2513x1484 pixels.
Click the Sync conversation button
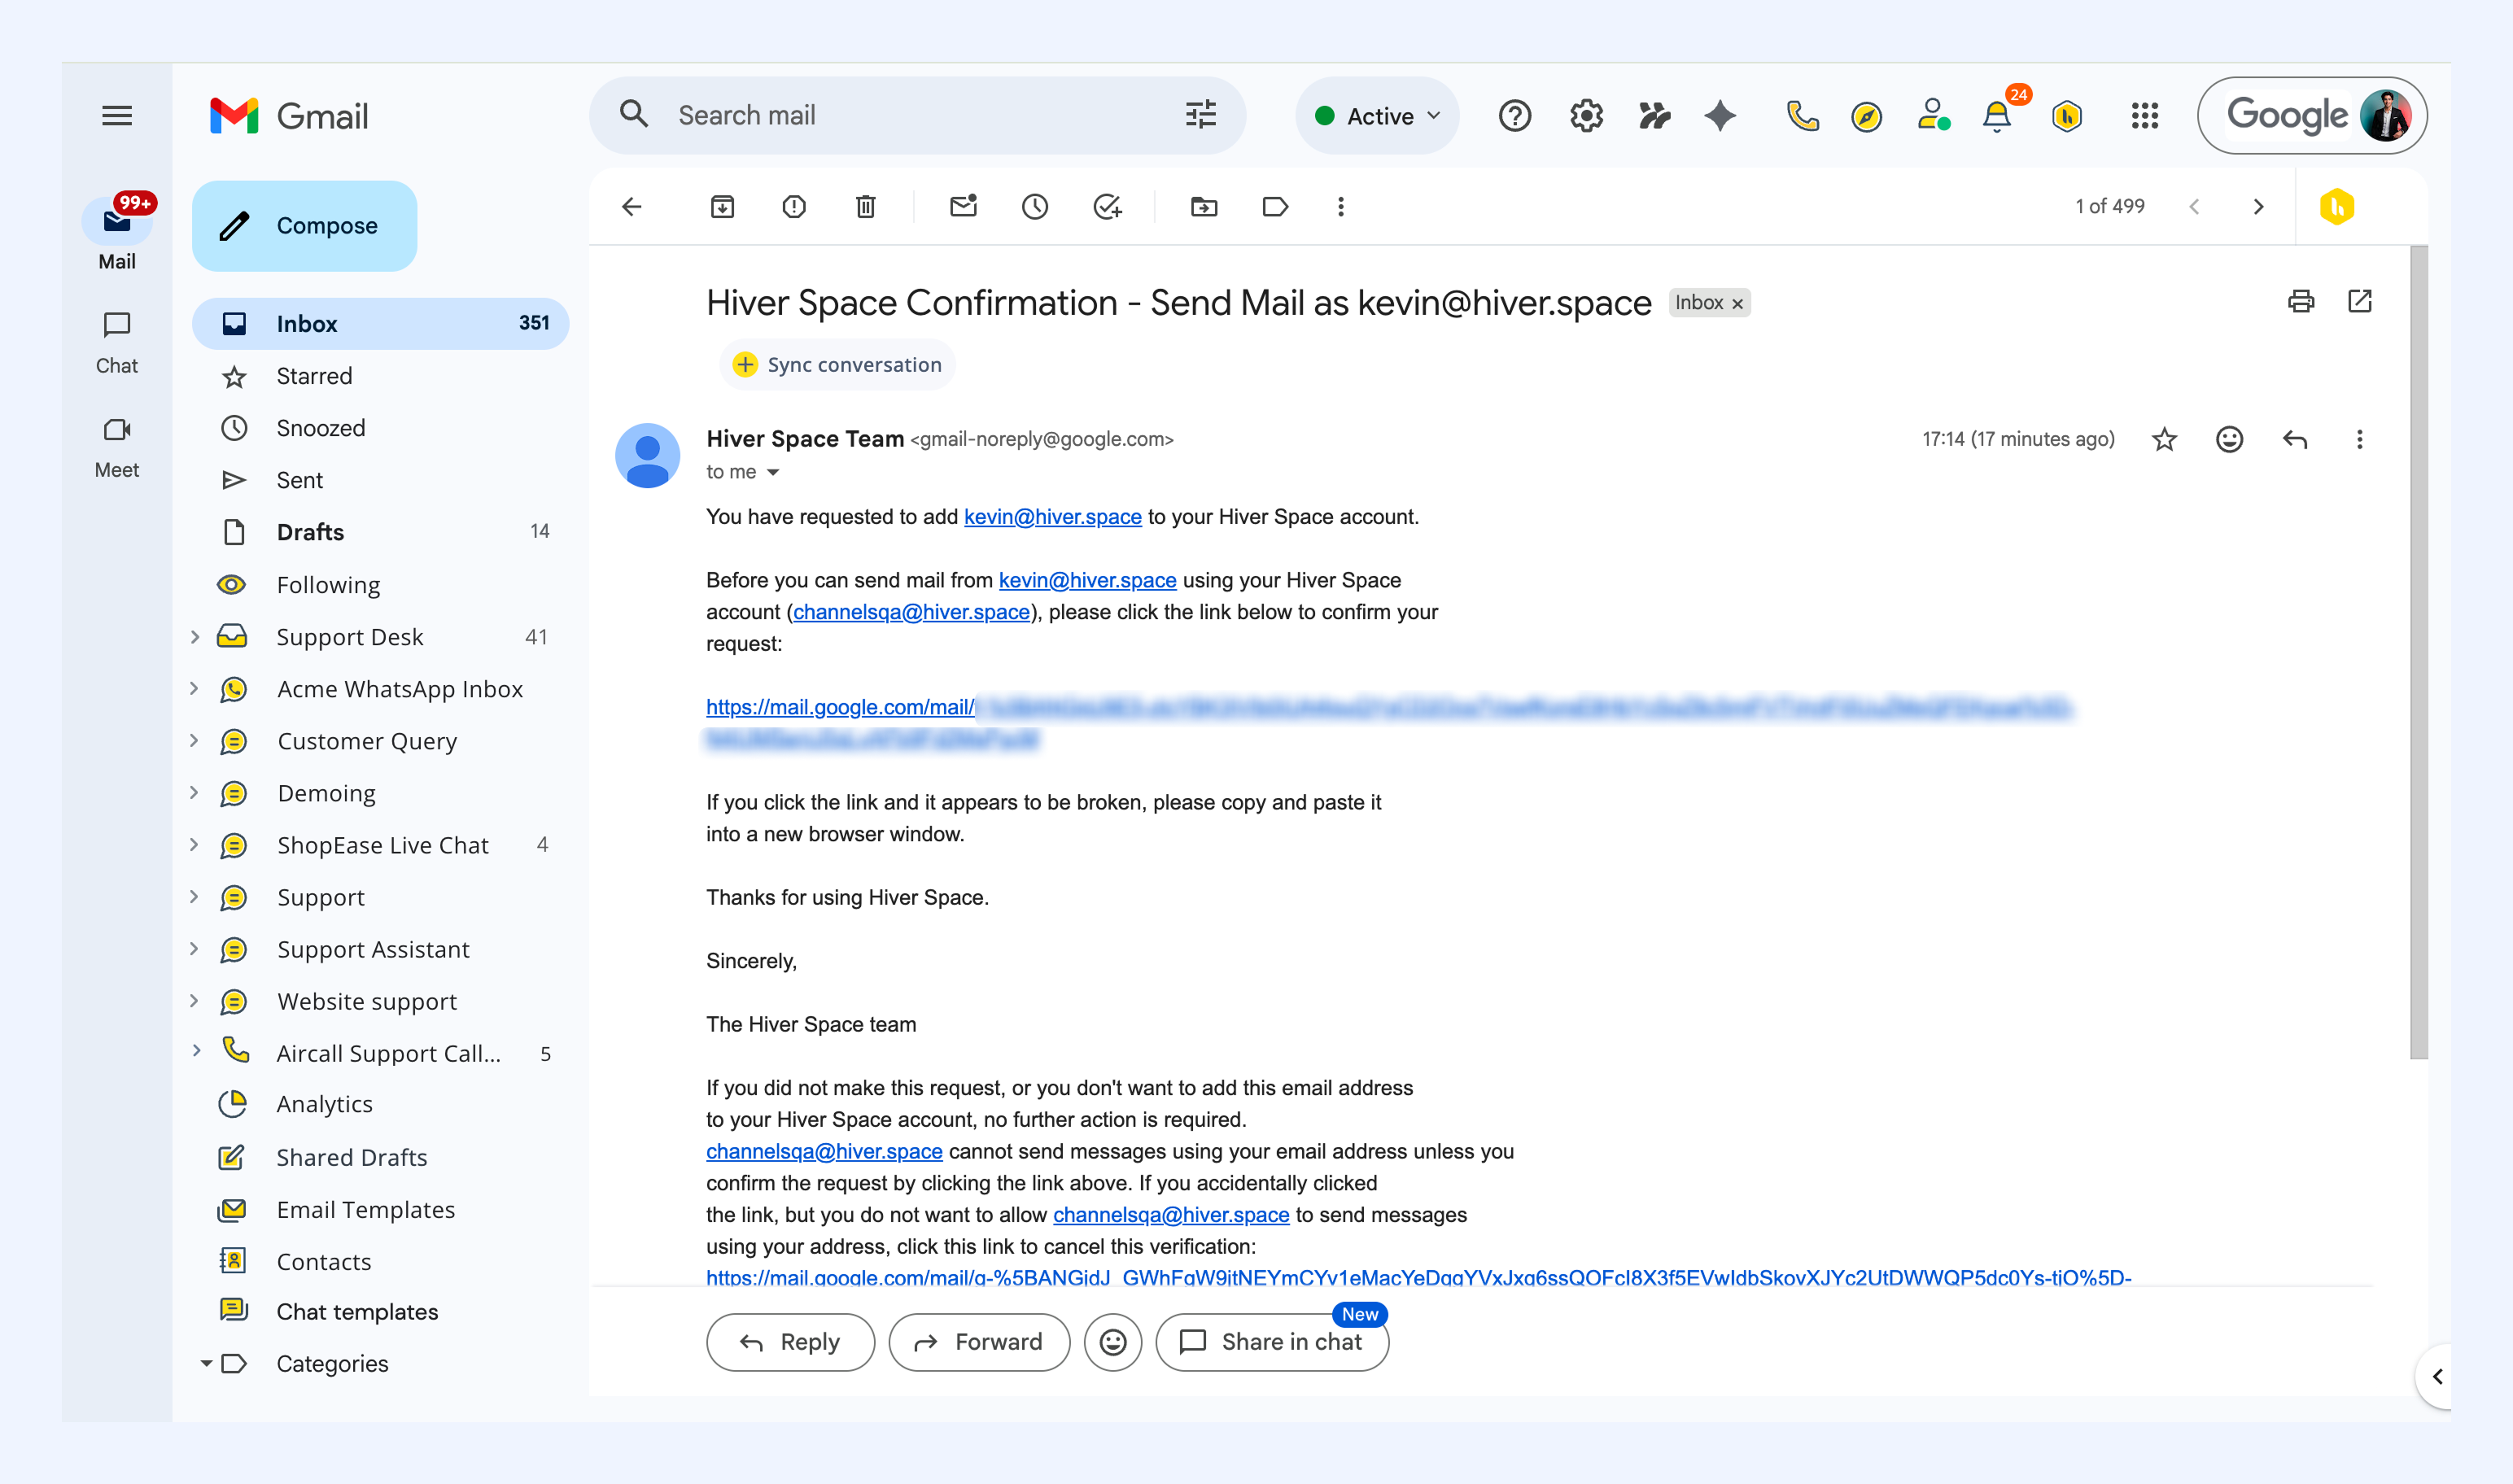(x=837, y=365)
